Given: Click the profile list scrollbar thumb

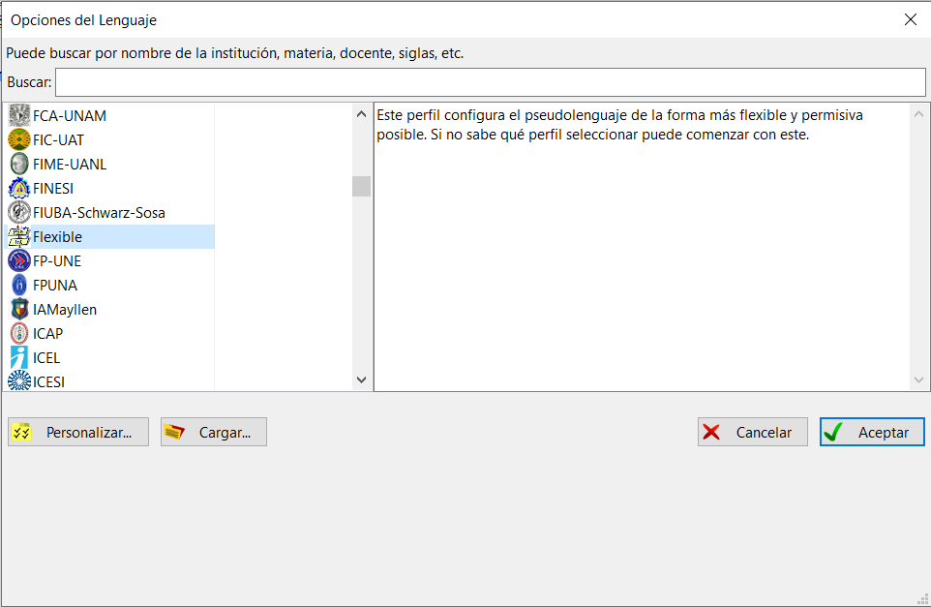Looking at the screenshot, I should point(361,186).
